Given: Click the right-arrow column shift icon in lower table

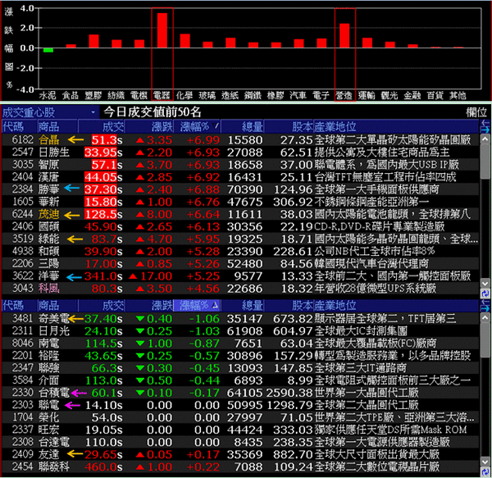Looking at the screenshot, I should (x=485, y=308).
